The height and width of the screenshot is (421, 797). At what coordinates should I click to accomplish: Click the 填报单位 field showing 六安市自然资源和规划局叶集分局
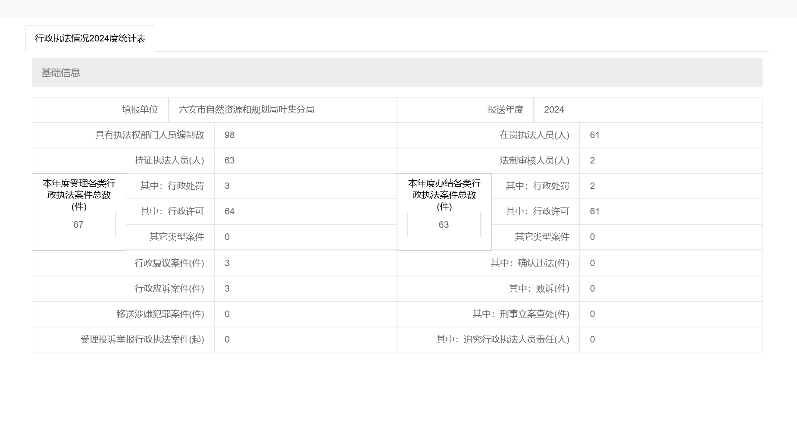[282, 110]
